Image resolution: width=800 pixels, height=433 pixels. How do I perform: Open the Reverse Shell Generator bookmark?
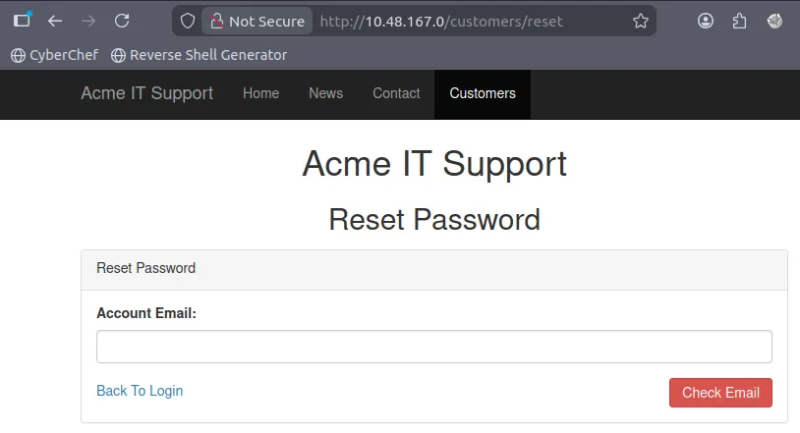tap(200, 55)
